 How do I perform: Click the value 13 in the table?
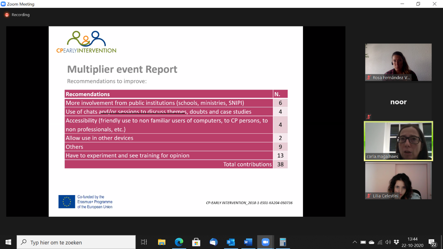281,156
